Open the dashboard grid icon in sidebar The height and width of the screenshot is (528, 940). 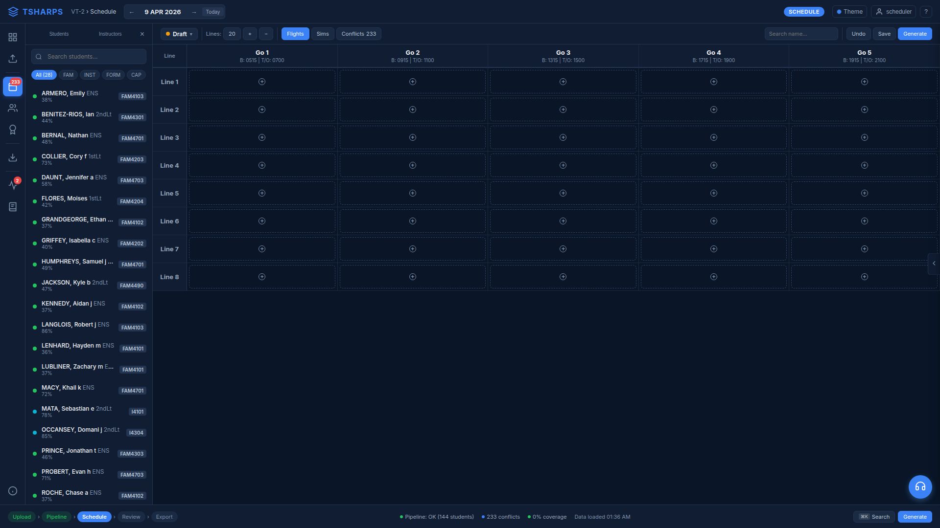[13, 37]
